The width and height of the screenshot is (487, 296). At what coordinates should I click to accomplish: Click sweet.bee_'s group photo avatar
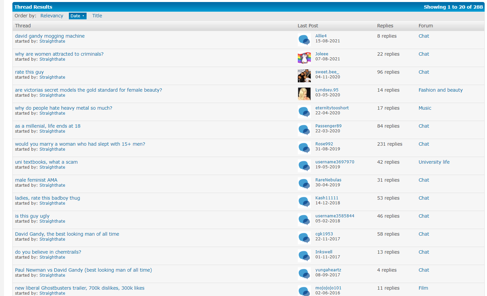304,76
